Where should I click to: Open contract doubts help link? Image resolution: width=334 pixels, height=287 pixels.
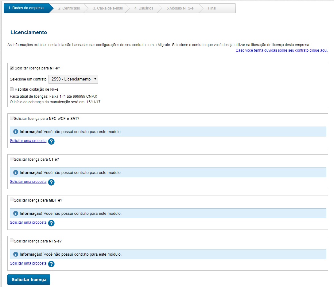(282, 50)
